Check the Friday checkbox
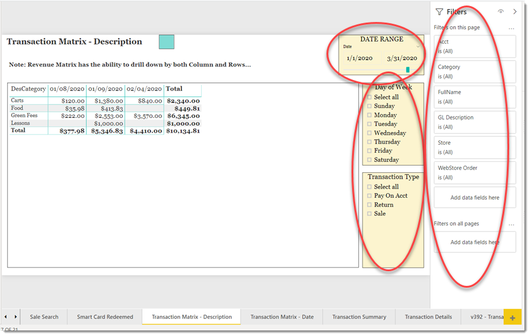Image resolution: width=530 pixels, height=336 pixels. click(369, 151)
